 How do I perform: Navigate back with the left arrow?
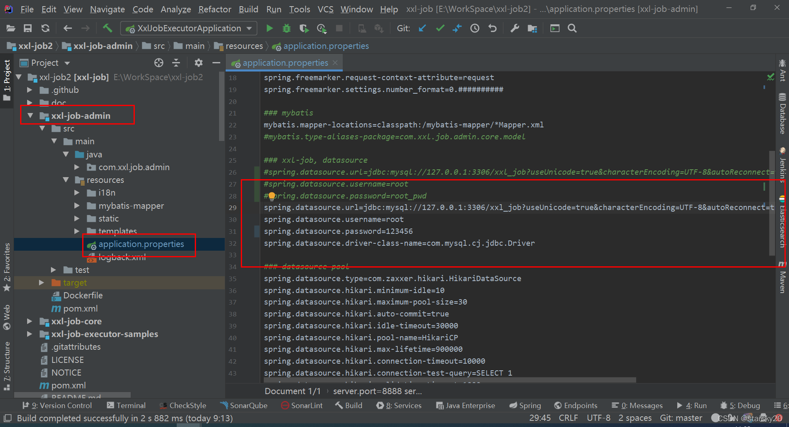point(68,28)
